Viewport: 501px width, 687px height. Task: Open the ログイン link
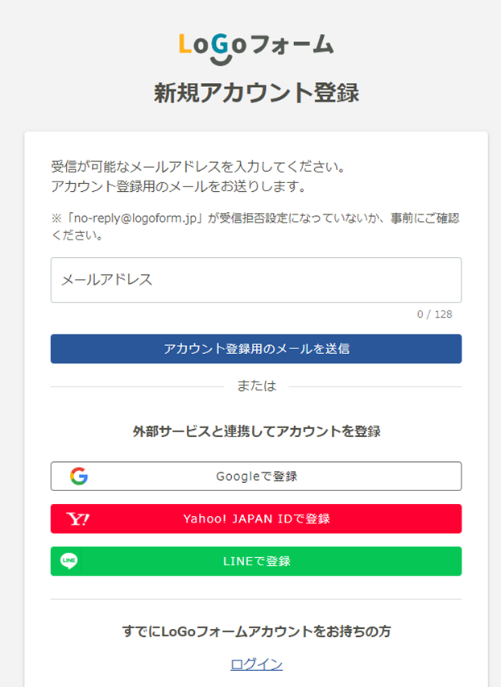click(x=256, y=664)
